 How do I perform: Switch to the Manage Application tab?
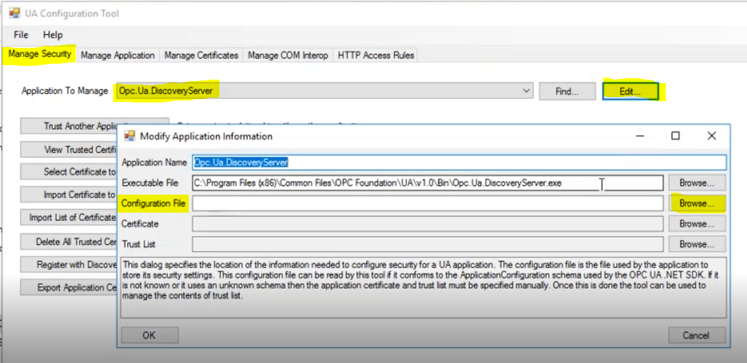117,55
